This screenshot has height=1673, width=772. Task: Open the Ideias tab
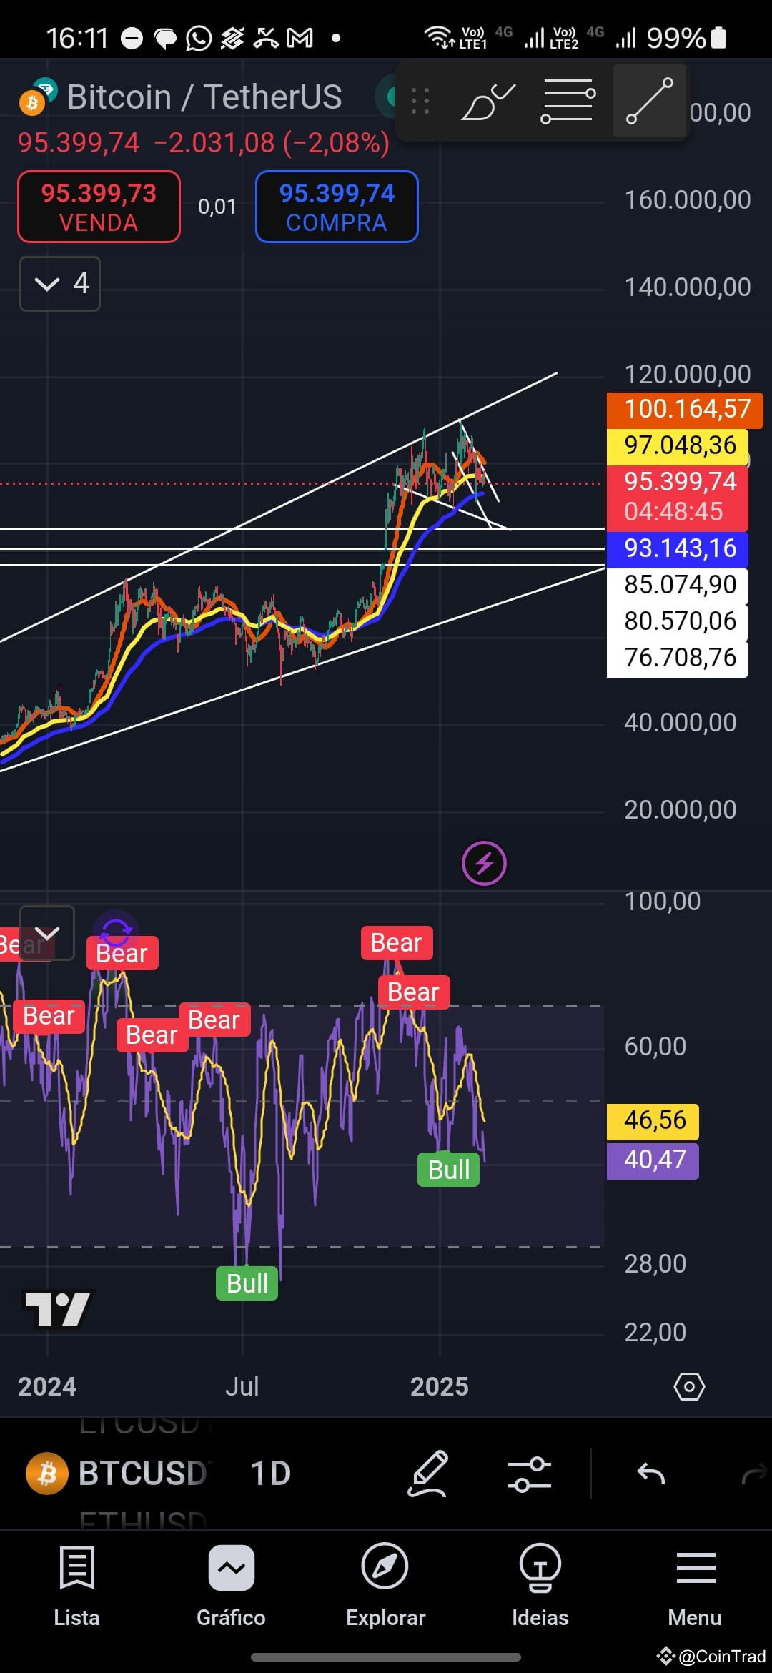[540, 1587]
